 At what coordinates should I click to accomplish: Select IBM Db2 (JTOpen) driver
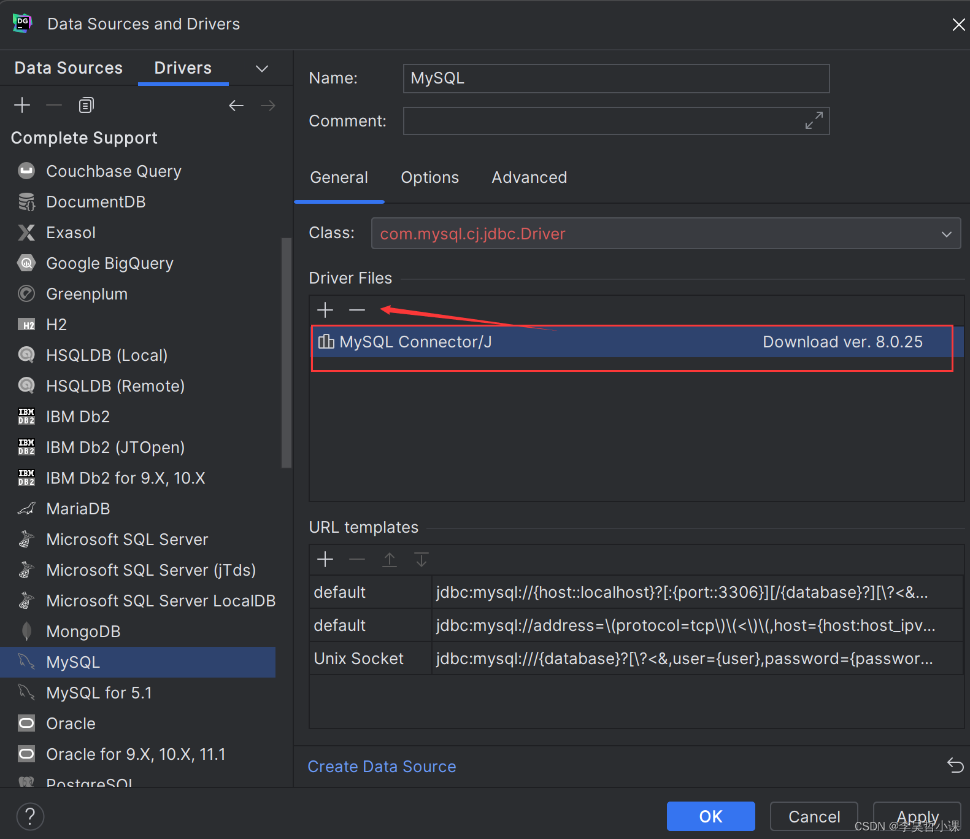pos(137,447)
